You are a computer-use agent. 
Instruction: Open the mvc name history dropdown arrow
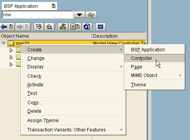79,15
